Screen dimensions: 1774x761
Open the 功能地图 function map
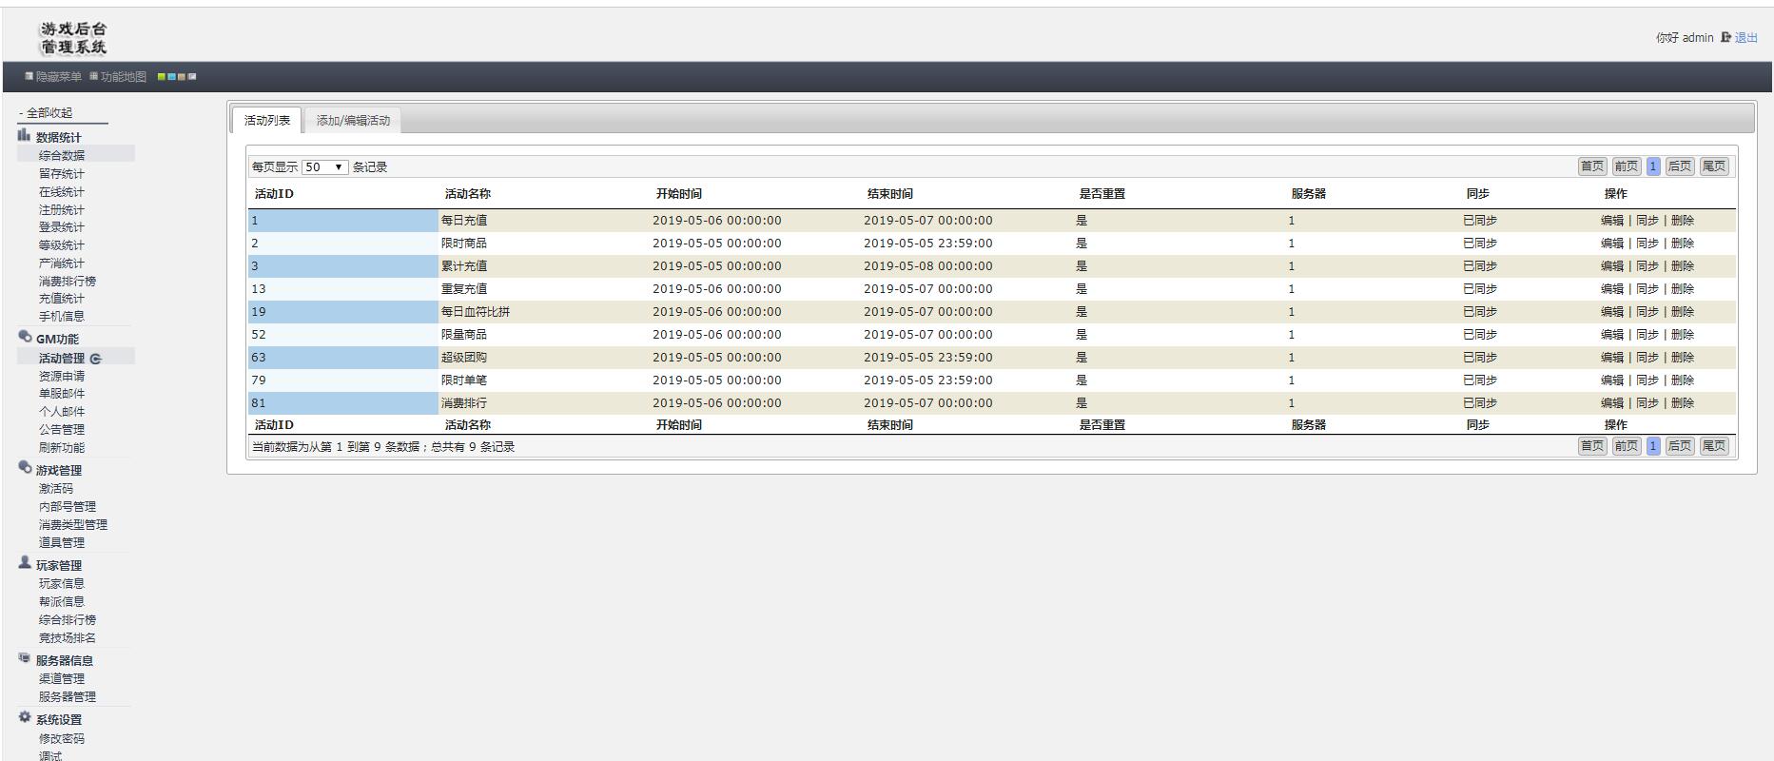point(119,77)
